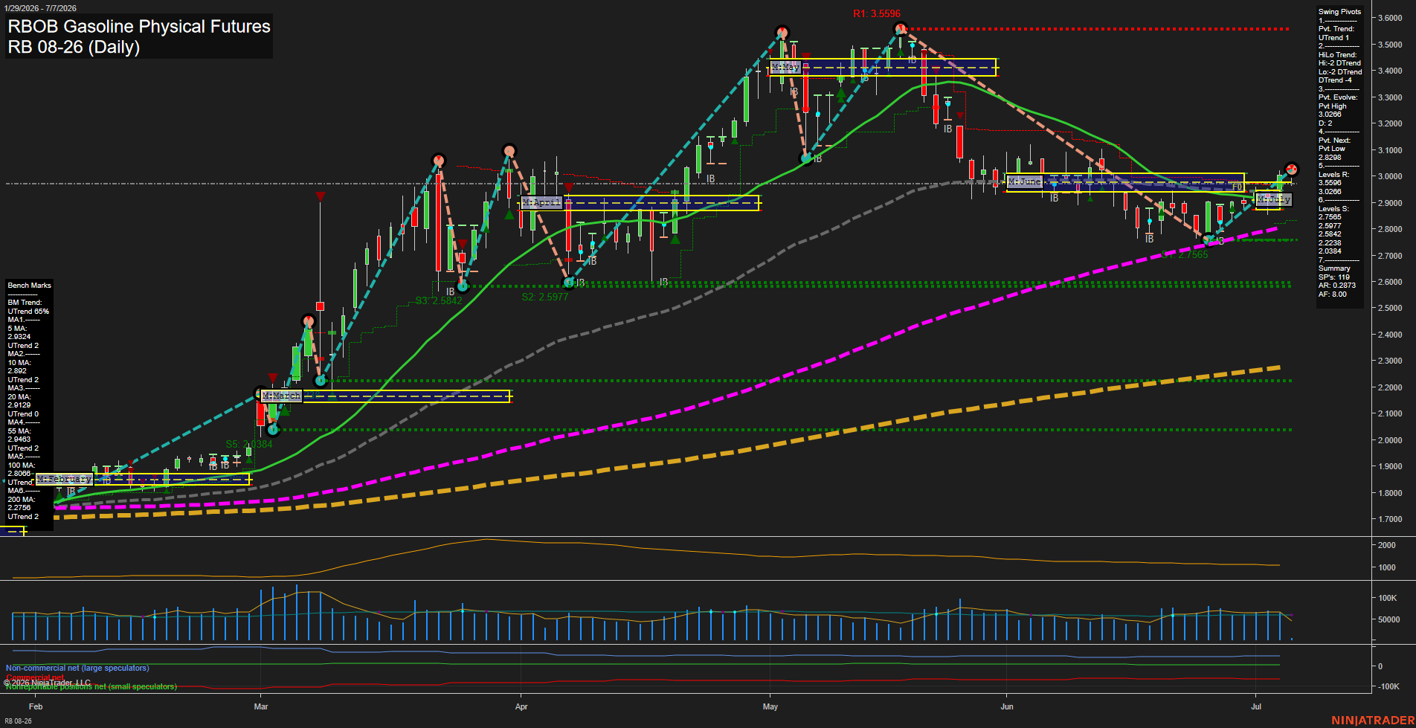
Task: Click the 'May' time axis label
Action: [770, 706]
